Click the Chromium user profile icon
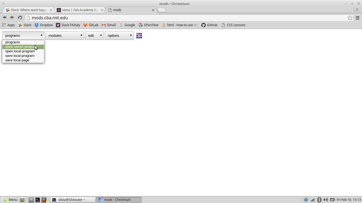Screen dimensions: 362x203 pos(357,9)
